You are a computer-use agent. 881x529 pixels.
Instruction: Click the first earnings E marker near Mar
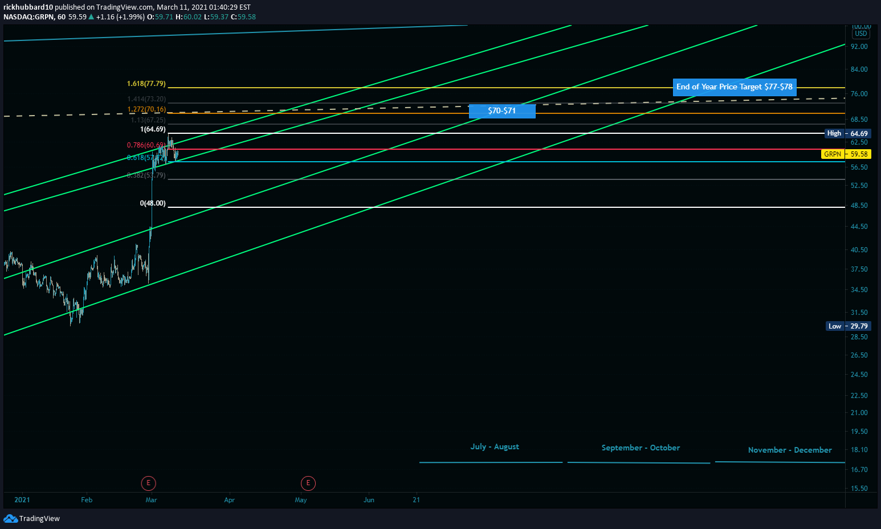(x=148, y=483)
